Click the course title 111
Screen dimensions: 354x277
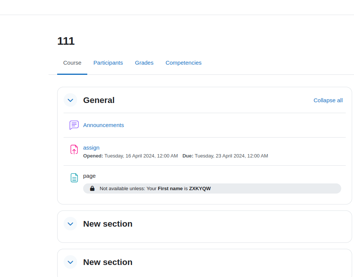point(66,41)
